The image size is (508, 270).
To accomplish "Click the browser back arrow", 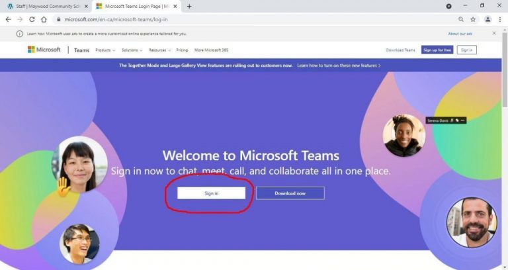I will [8, 19].
